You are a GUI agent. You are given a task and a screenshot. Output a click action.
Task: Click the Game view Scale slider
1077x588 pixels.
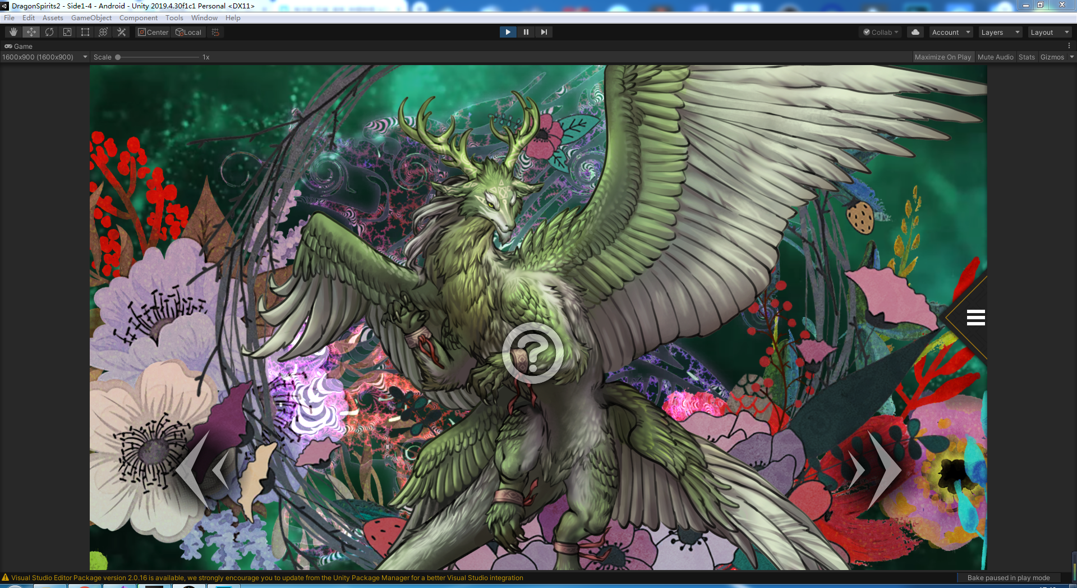(x=157, y=57)
